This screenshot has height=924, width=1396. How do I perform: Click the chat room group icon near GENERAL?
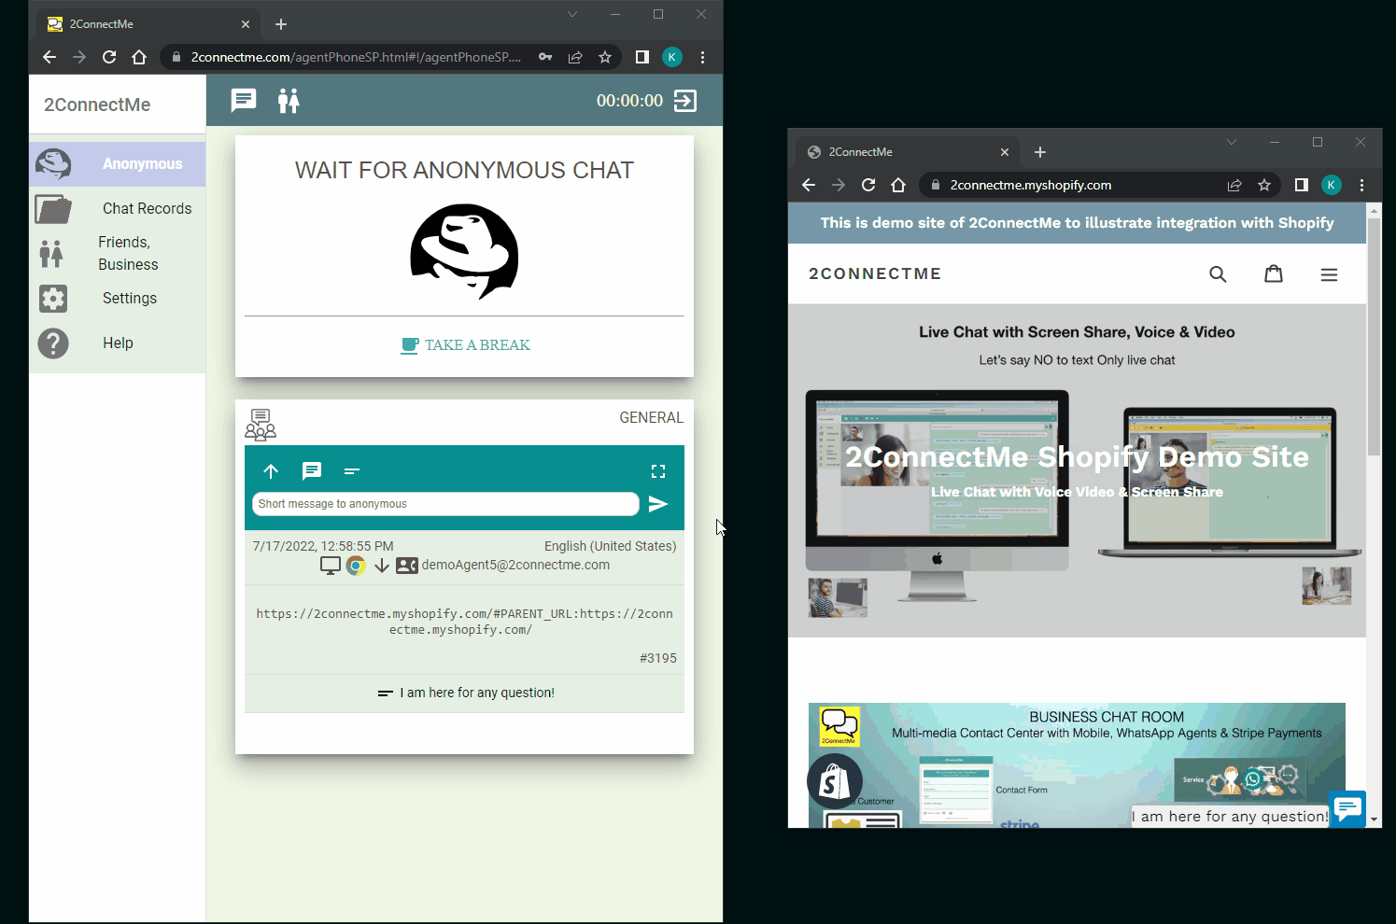261,425
